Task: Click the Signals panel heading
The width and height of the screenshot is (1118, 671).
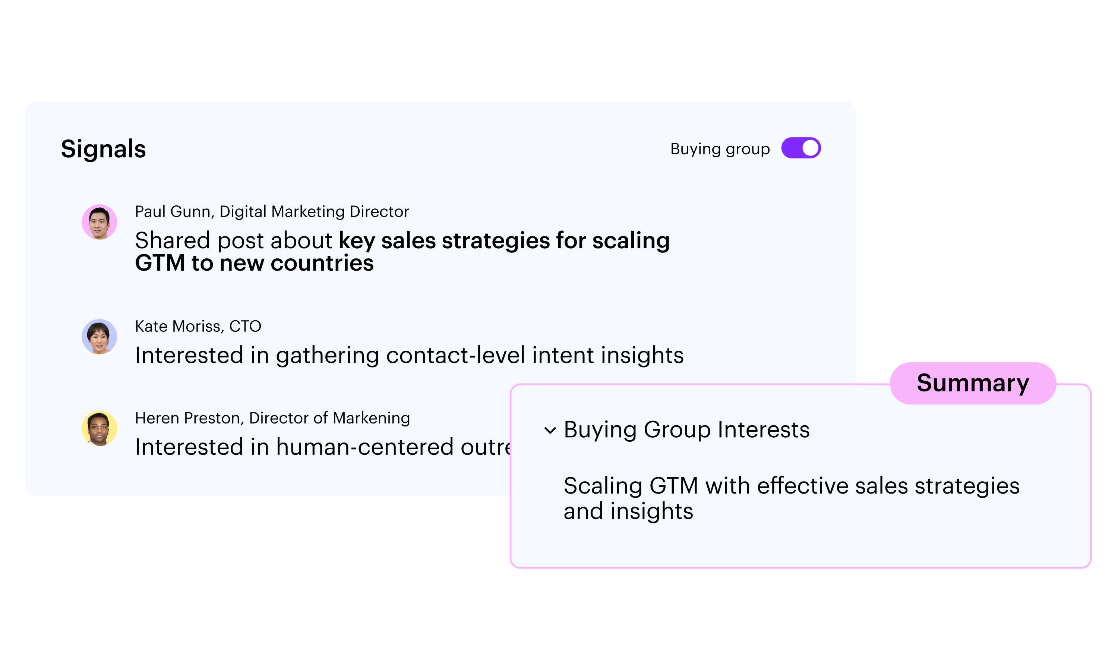Action: pyautogui.click(x=104, y=149)
